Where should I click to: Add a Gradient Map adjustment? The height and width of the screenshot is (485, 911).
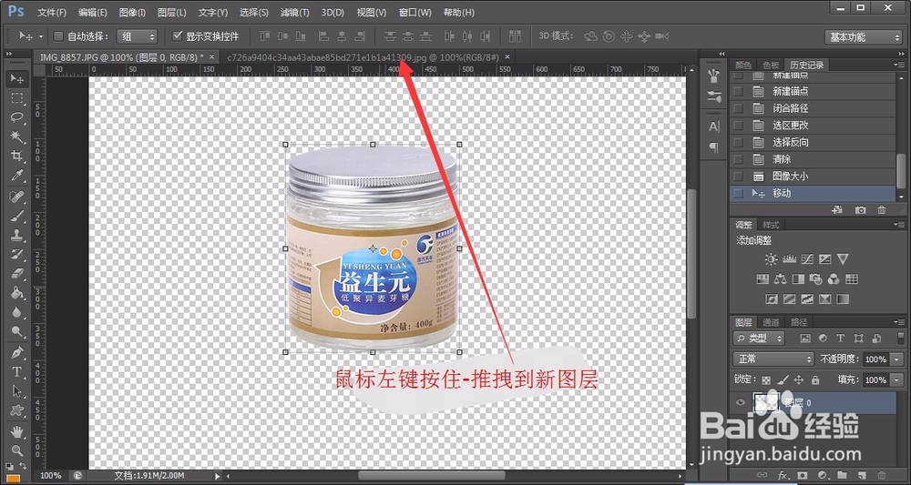click(843, 299)
